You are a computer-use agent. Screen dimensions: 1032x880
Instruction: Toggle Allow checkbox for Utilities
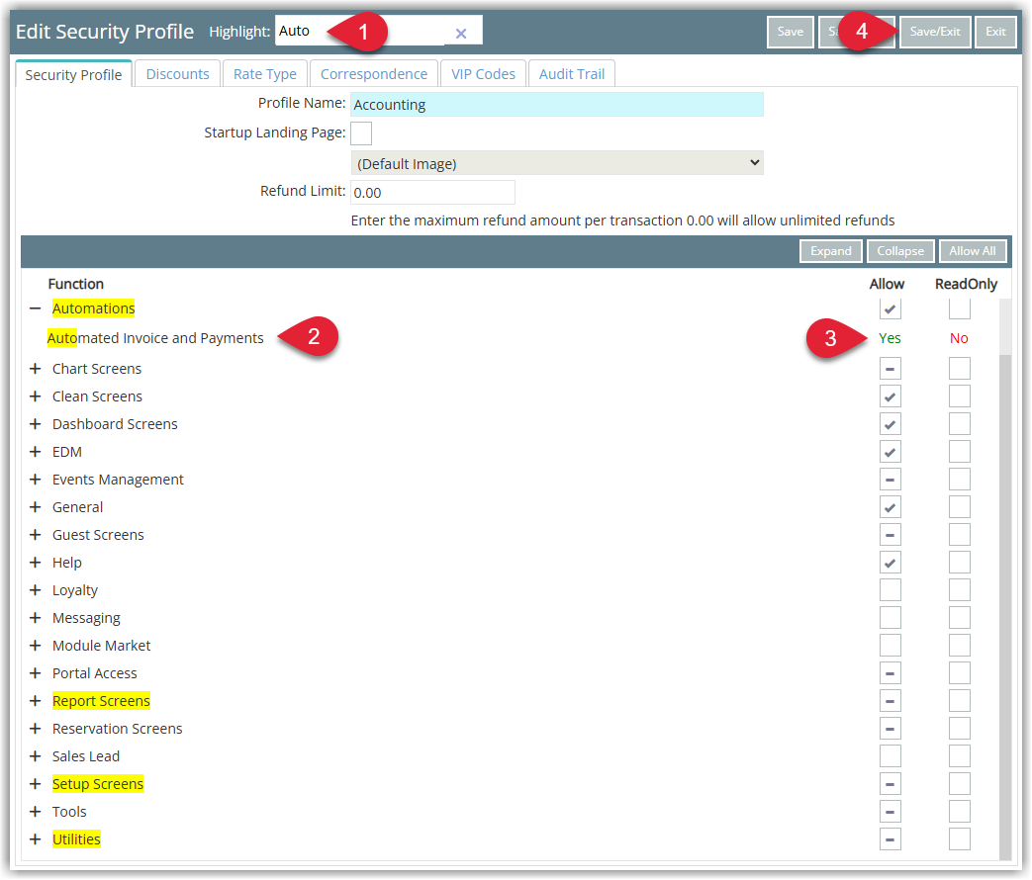click(890, 839)
